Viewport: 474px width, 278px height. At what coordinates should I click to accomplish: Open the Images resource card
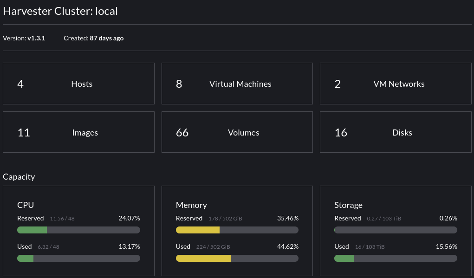[78, 132]
